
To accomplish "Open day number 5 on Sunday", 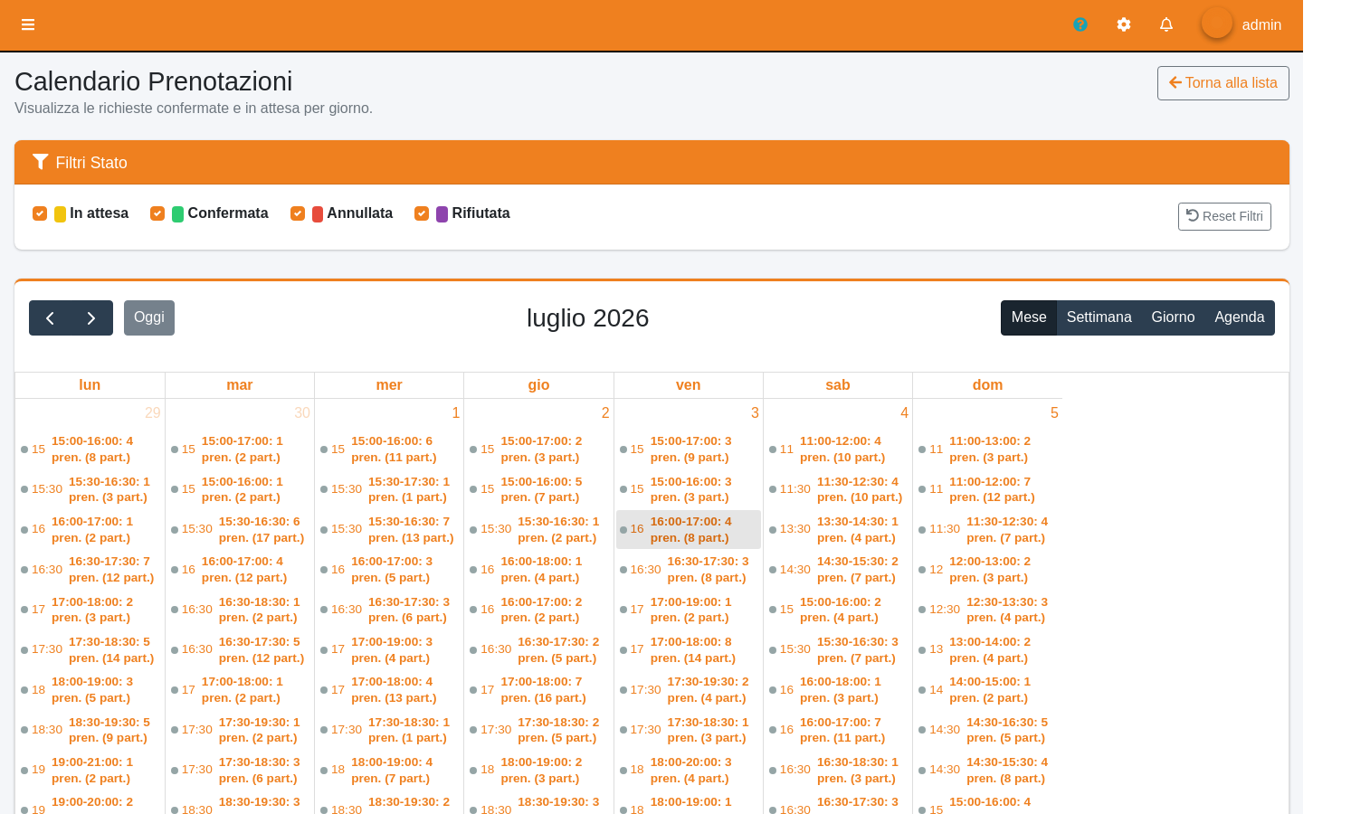I will pos(1054,413).
